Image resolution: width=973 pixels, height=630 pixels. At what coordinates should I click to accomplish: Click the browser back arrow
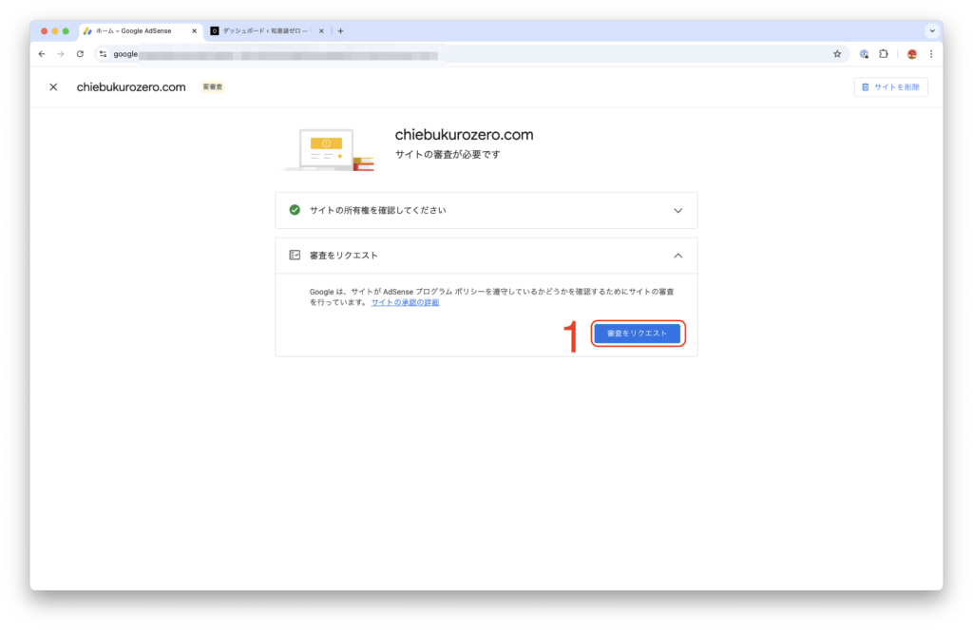[42, 54]
